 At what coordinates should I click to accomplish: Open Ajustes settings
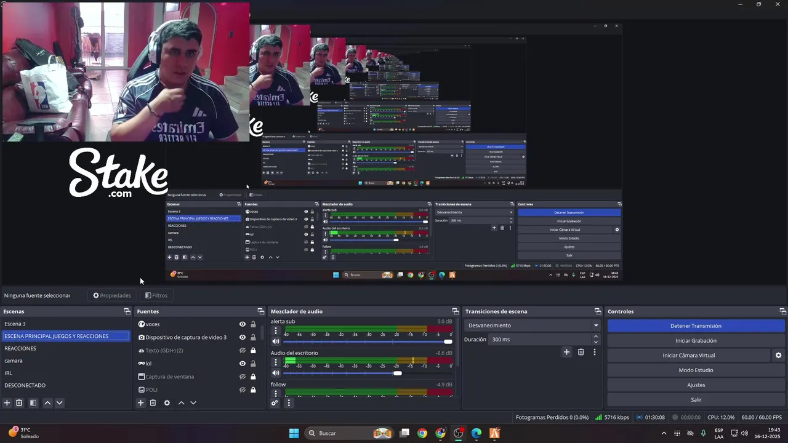696,385
